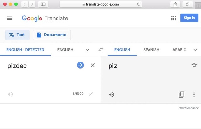Click the Sign in button
The image size is (201, 129).
189,18
